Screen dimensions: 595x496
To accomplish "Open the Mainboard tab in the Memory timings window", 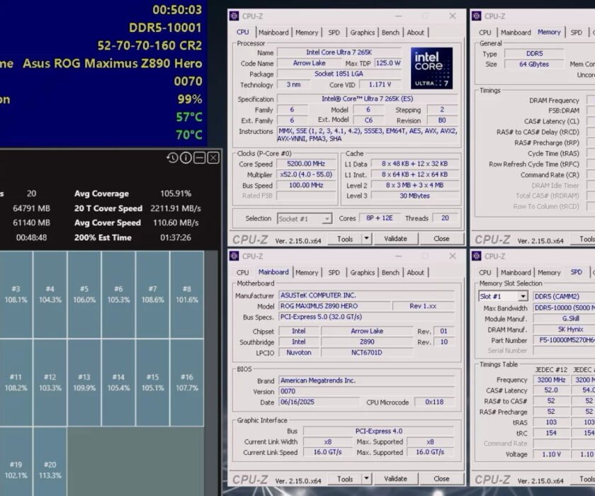I will click(x=516, y=33).
